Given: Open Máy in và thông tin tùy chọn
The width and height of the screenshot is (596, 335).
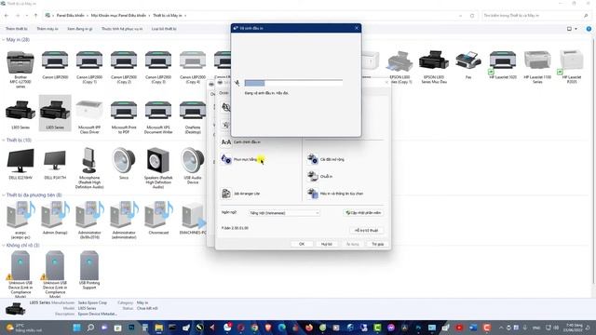Looking at the screenshot, I should coord(335,194).
